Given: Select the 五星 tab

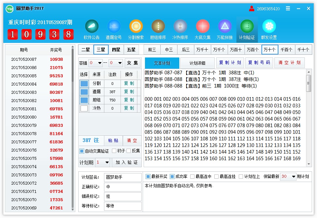Looking at the screenshot, I should point(131,50).
